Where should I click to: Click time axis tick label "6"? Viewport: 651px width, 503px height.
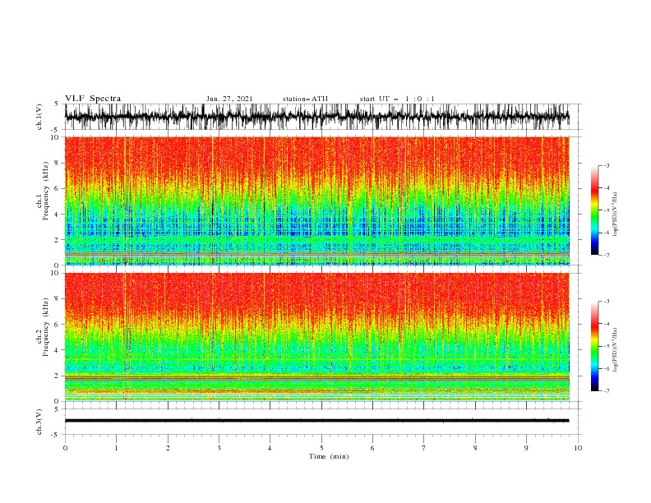pos(372,448)
